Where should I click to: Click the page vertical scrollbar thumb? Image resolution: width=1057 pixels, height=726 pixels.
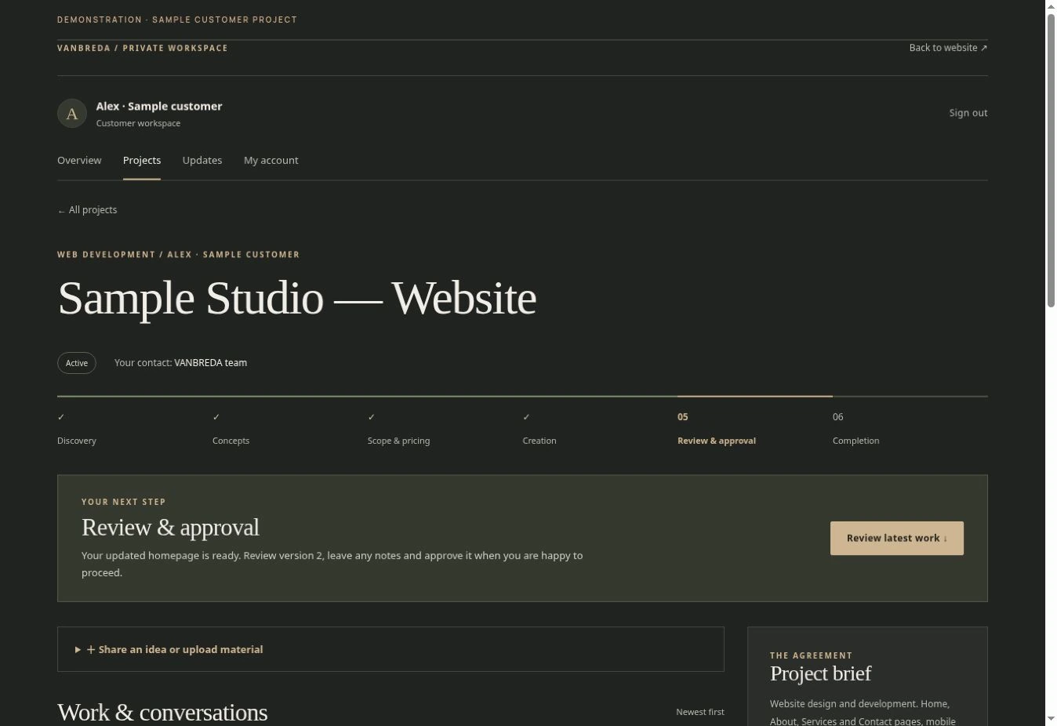pos(1052,161)
